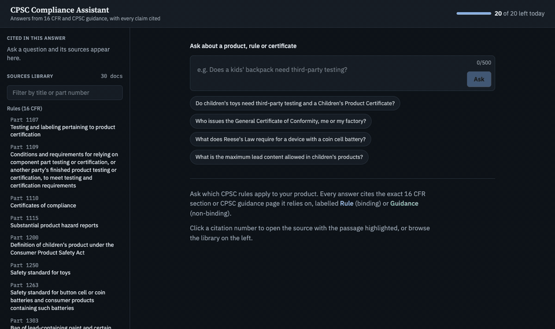Click the 'Cited in this answer' heading
The width and height of the screenshot is (555, 329).
point(36,38)
